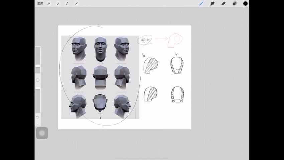Tap the round floating assistive button
This screenshot has width=284, height=160.
tap(42, 133)
